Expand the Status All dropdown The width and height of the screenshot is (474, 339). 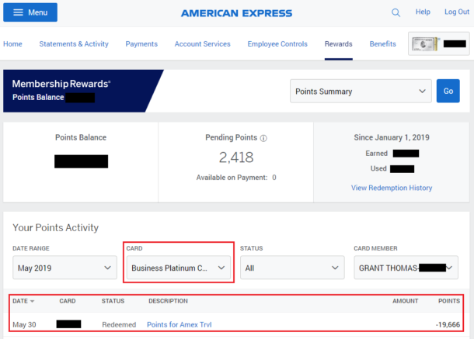(x=292, y=268)
